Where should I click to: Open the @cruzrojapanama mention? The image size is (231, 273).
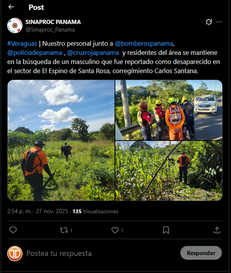[93, 53]
